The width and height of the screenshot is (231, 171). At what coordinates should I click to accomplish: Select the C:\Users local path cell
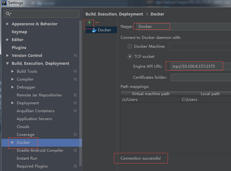tap(206, 100)
